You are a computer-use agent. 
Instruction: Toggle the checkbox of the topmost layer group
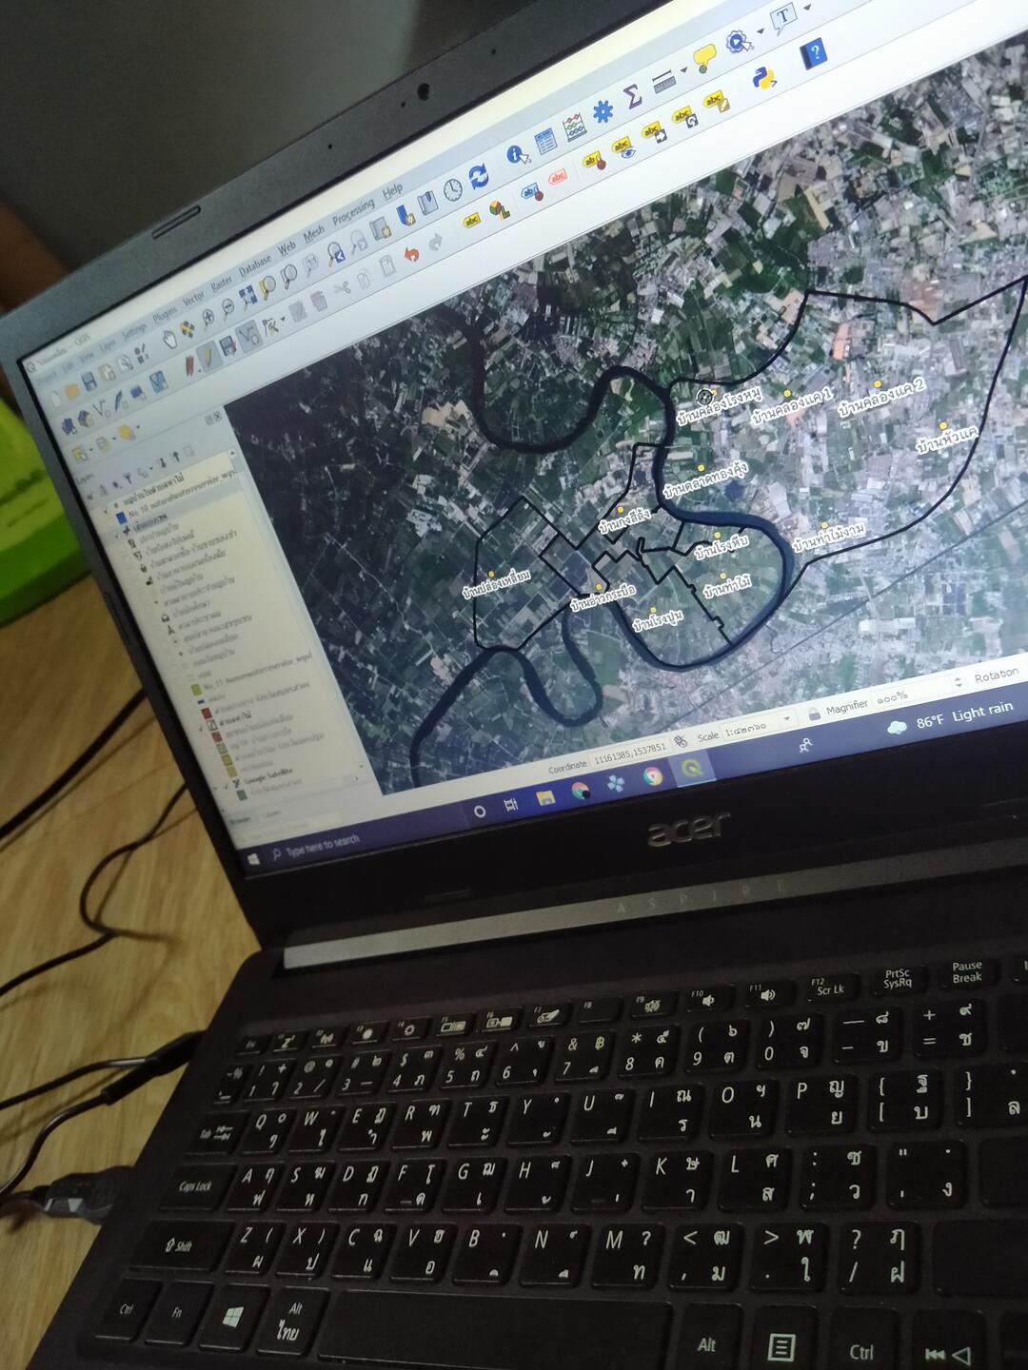coord(107,511)
